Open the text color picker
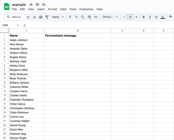Image resolution: width=174 pixels, height=140 pixels. [x=163, y=17]
